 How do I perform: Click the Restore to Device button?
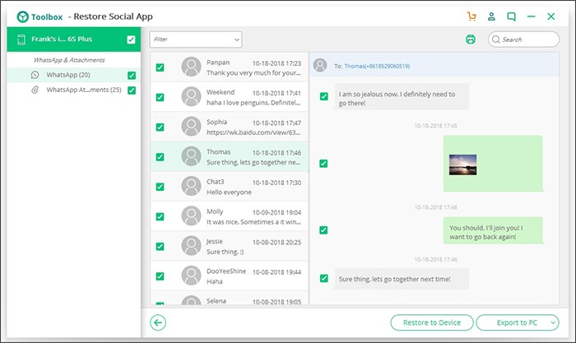point(432,322)
